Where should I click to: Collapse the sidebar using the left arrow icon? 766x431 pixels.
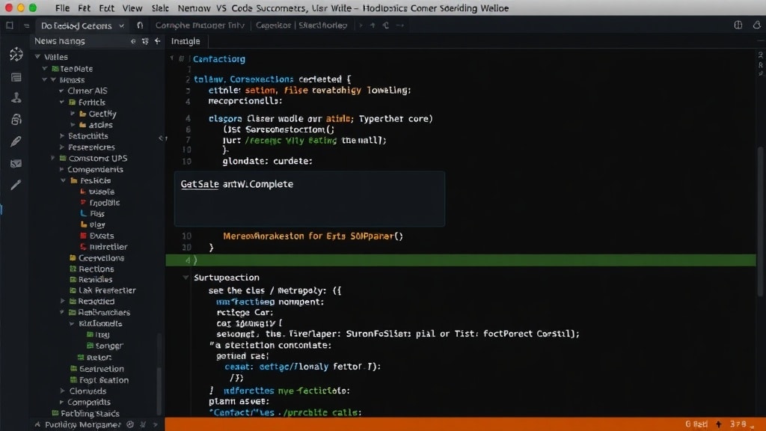click(x=157, y=42)
